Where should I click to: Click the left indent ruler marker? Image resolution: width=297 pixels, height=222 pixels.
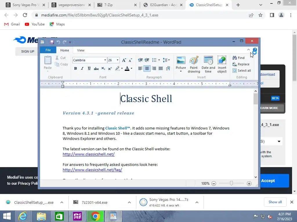point(63,84)
